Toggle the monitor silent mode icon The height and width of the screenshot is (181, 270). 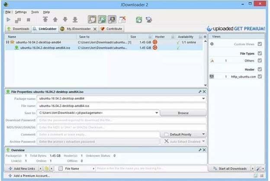[x=112, y=19]
